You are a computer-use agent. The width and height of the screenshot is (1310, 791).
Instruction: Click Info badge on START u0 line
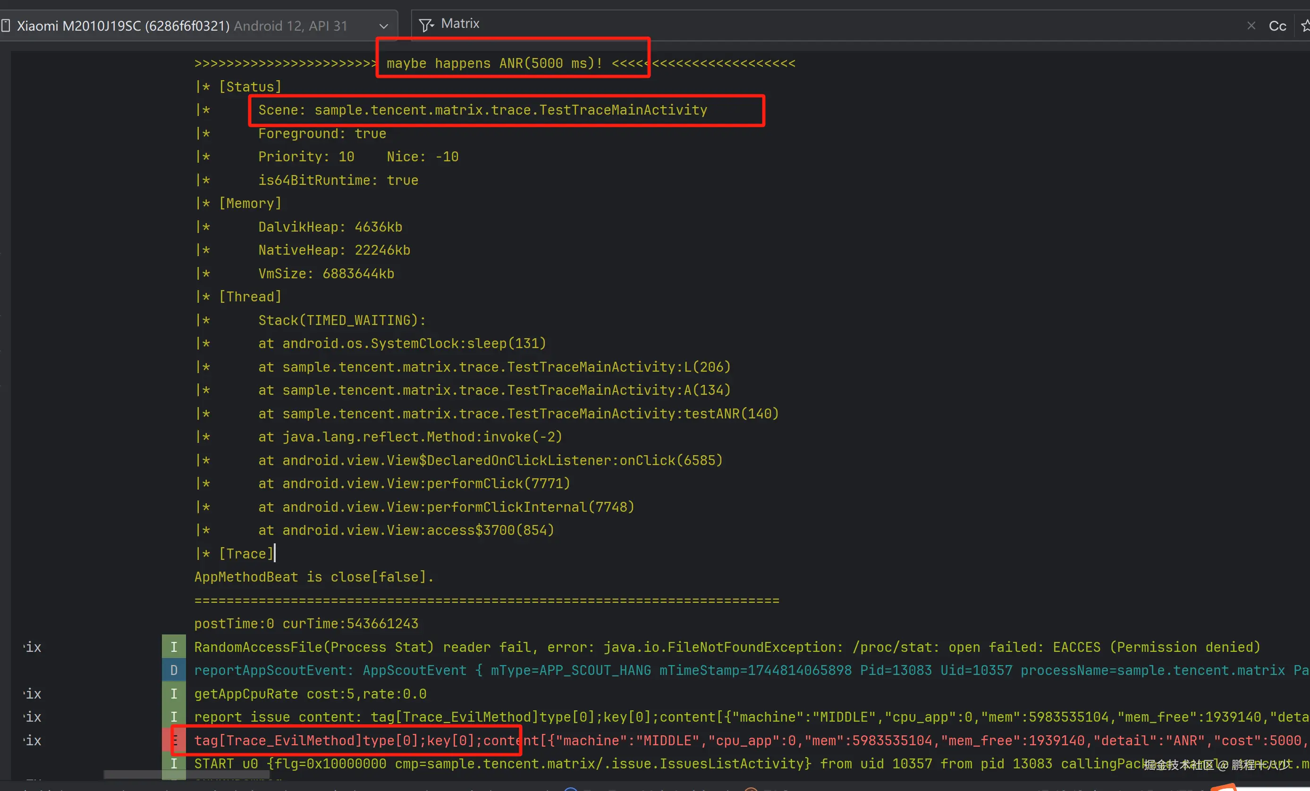point(174,763)
